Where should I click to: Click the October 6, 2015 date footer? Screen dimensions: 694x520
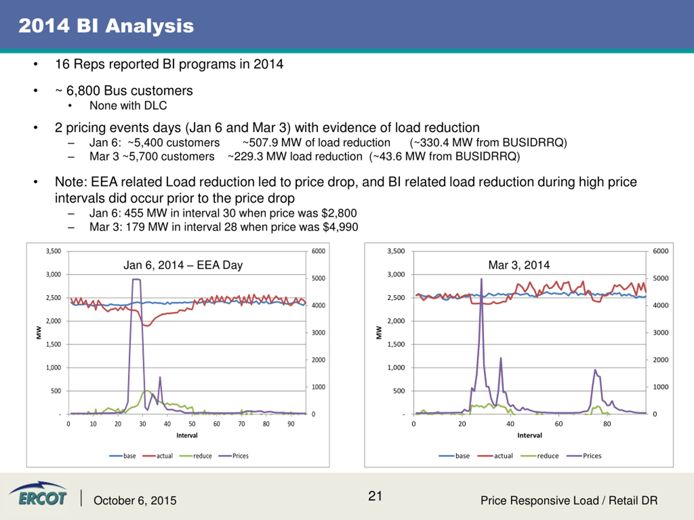tap(135, 500)
